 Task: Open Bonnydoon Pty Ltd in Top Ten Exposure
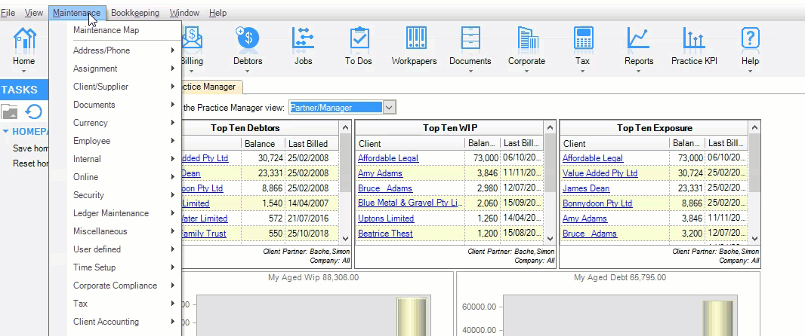(x=597, y=203)
